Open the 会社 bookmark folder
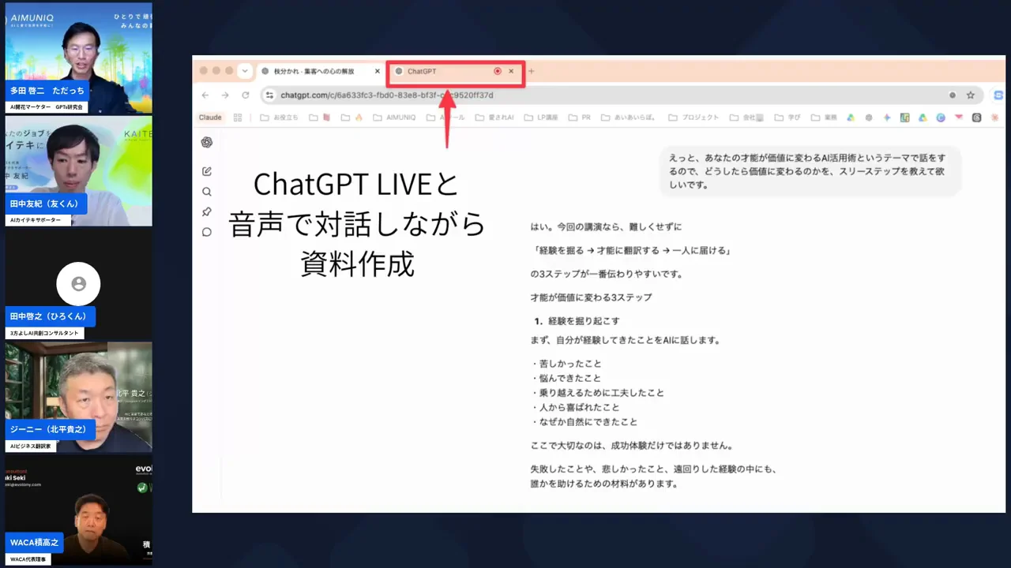This screenshot has height=568, width=1011. tap(746, 118)
